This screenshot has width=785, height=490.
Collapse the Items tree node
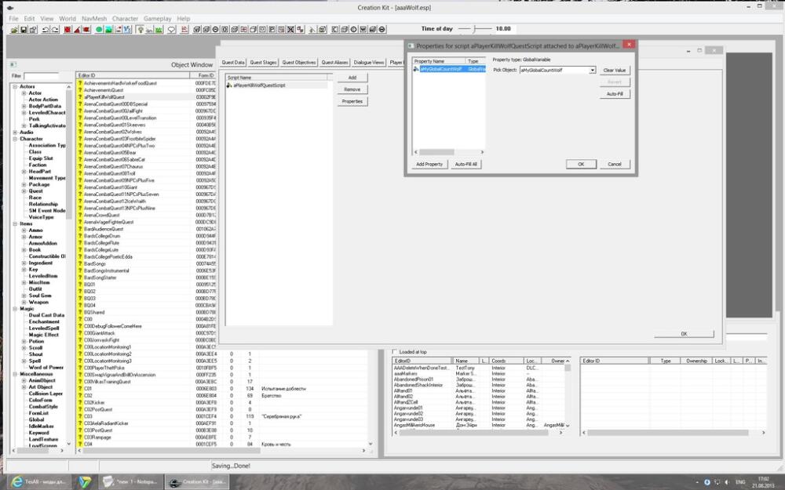(x=15, y=224)
